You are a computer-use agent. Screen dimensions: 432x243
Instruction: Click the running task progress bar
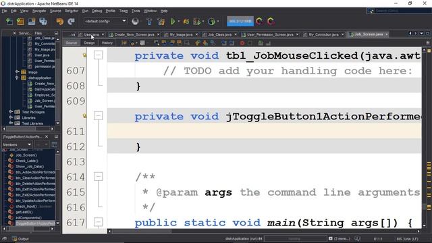pyautogui.click(x=296, y=238)
